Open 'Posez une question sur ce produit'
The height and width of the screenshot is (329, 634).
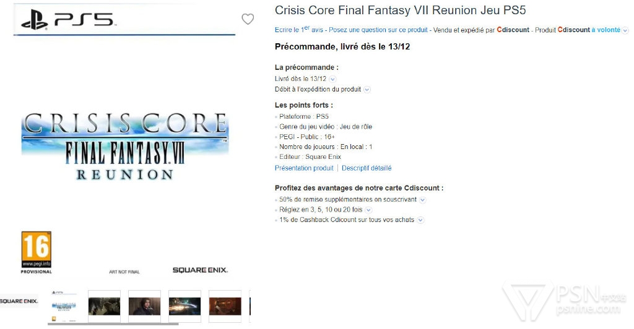pos(378,30)
